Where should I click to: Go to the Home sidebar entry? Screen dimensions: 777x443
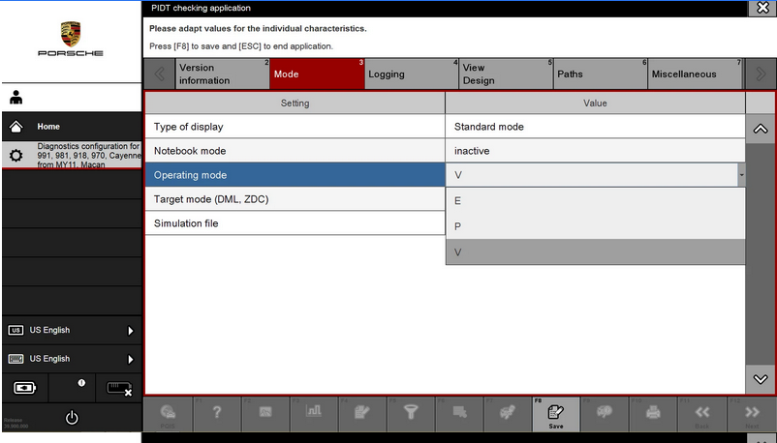tap(71, 127)
